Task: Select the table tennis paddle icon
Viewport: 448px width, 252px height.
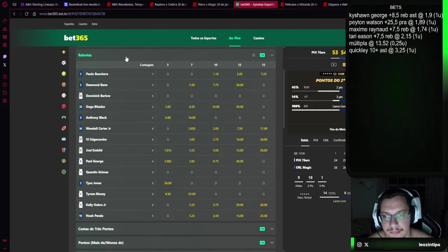Action: click(x=64, y=150)
